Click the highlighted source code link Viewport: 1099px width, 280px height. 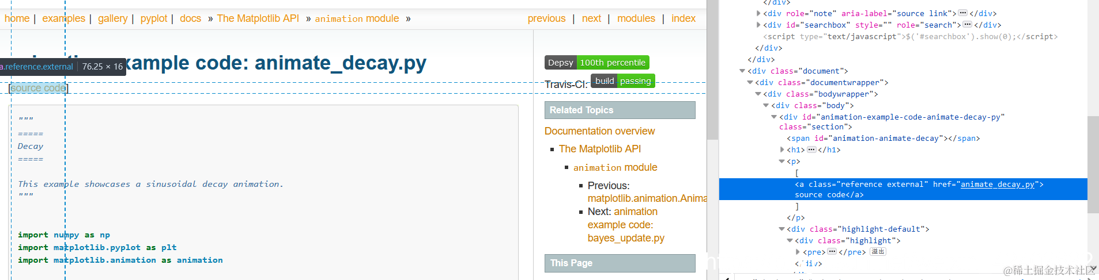[39, 88]
